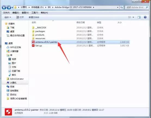Click the amtemu.v0.9.2-painter name in details pane

27,110
